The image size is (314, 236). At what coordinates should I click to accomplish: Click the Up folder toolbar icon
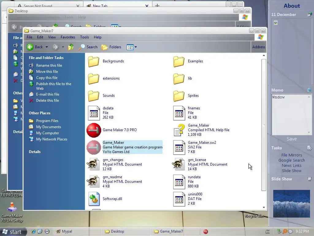[x=71, y=47]
